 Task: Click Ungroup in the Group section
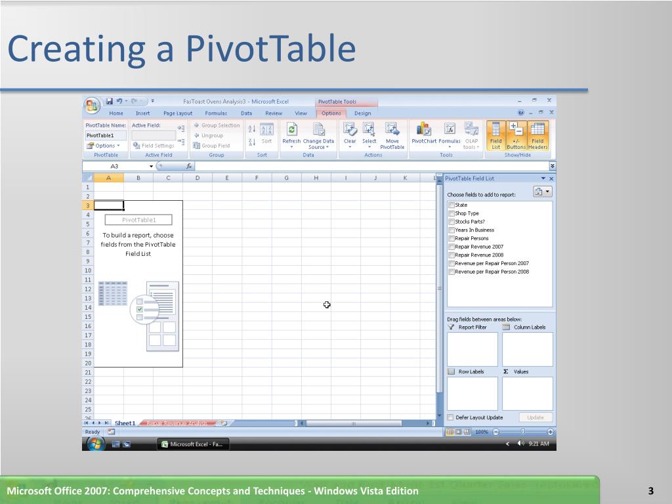(x=209, y=135)
